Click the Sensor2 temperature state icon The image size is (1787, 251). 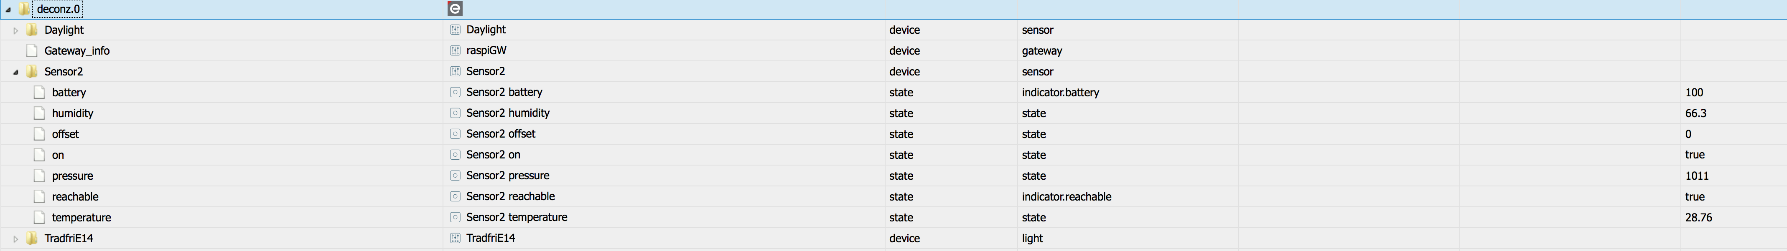[455, 217]
